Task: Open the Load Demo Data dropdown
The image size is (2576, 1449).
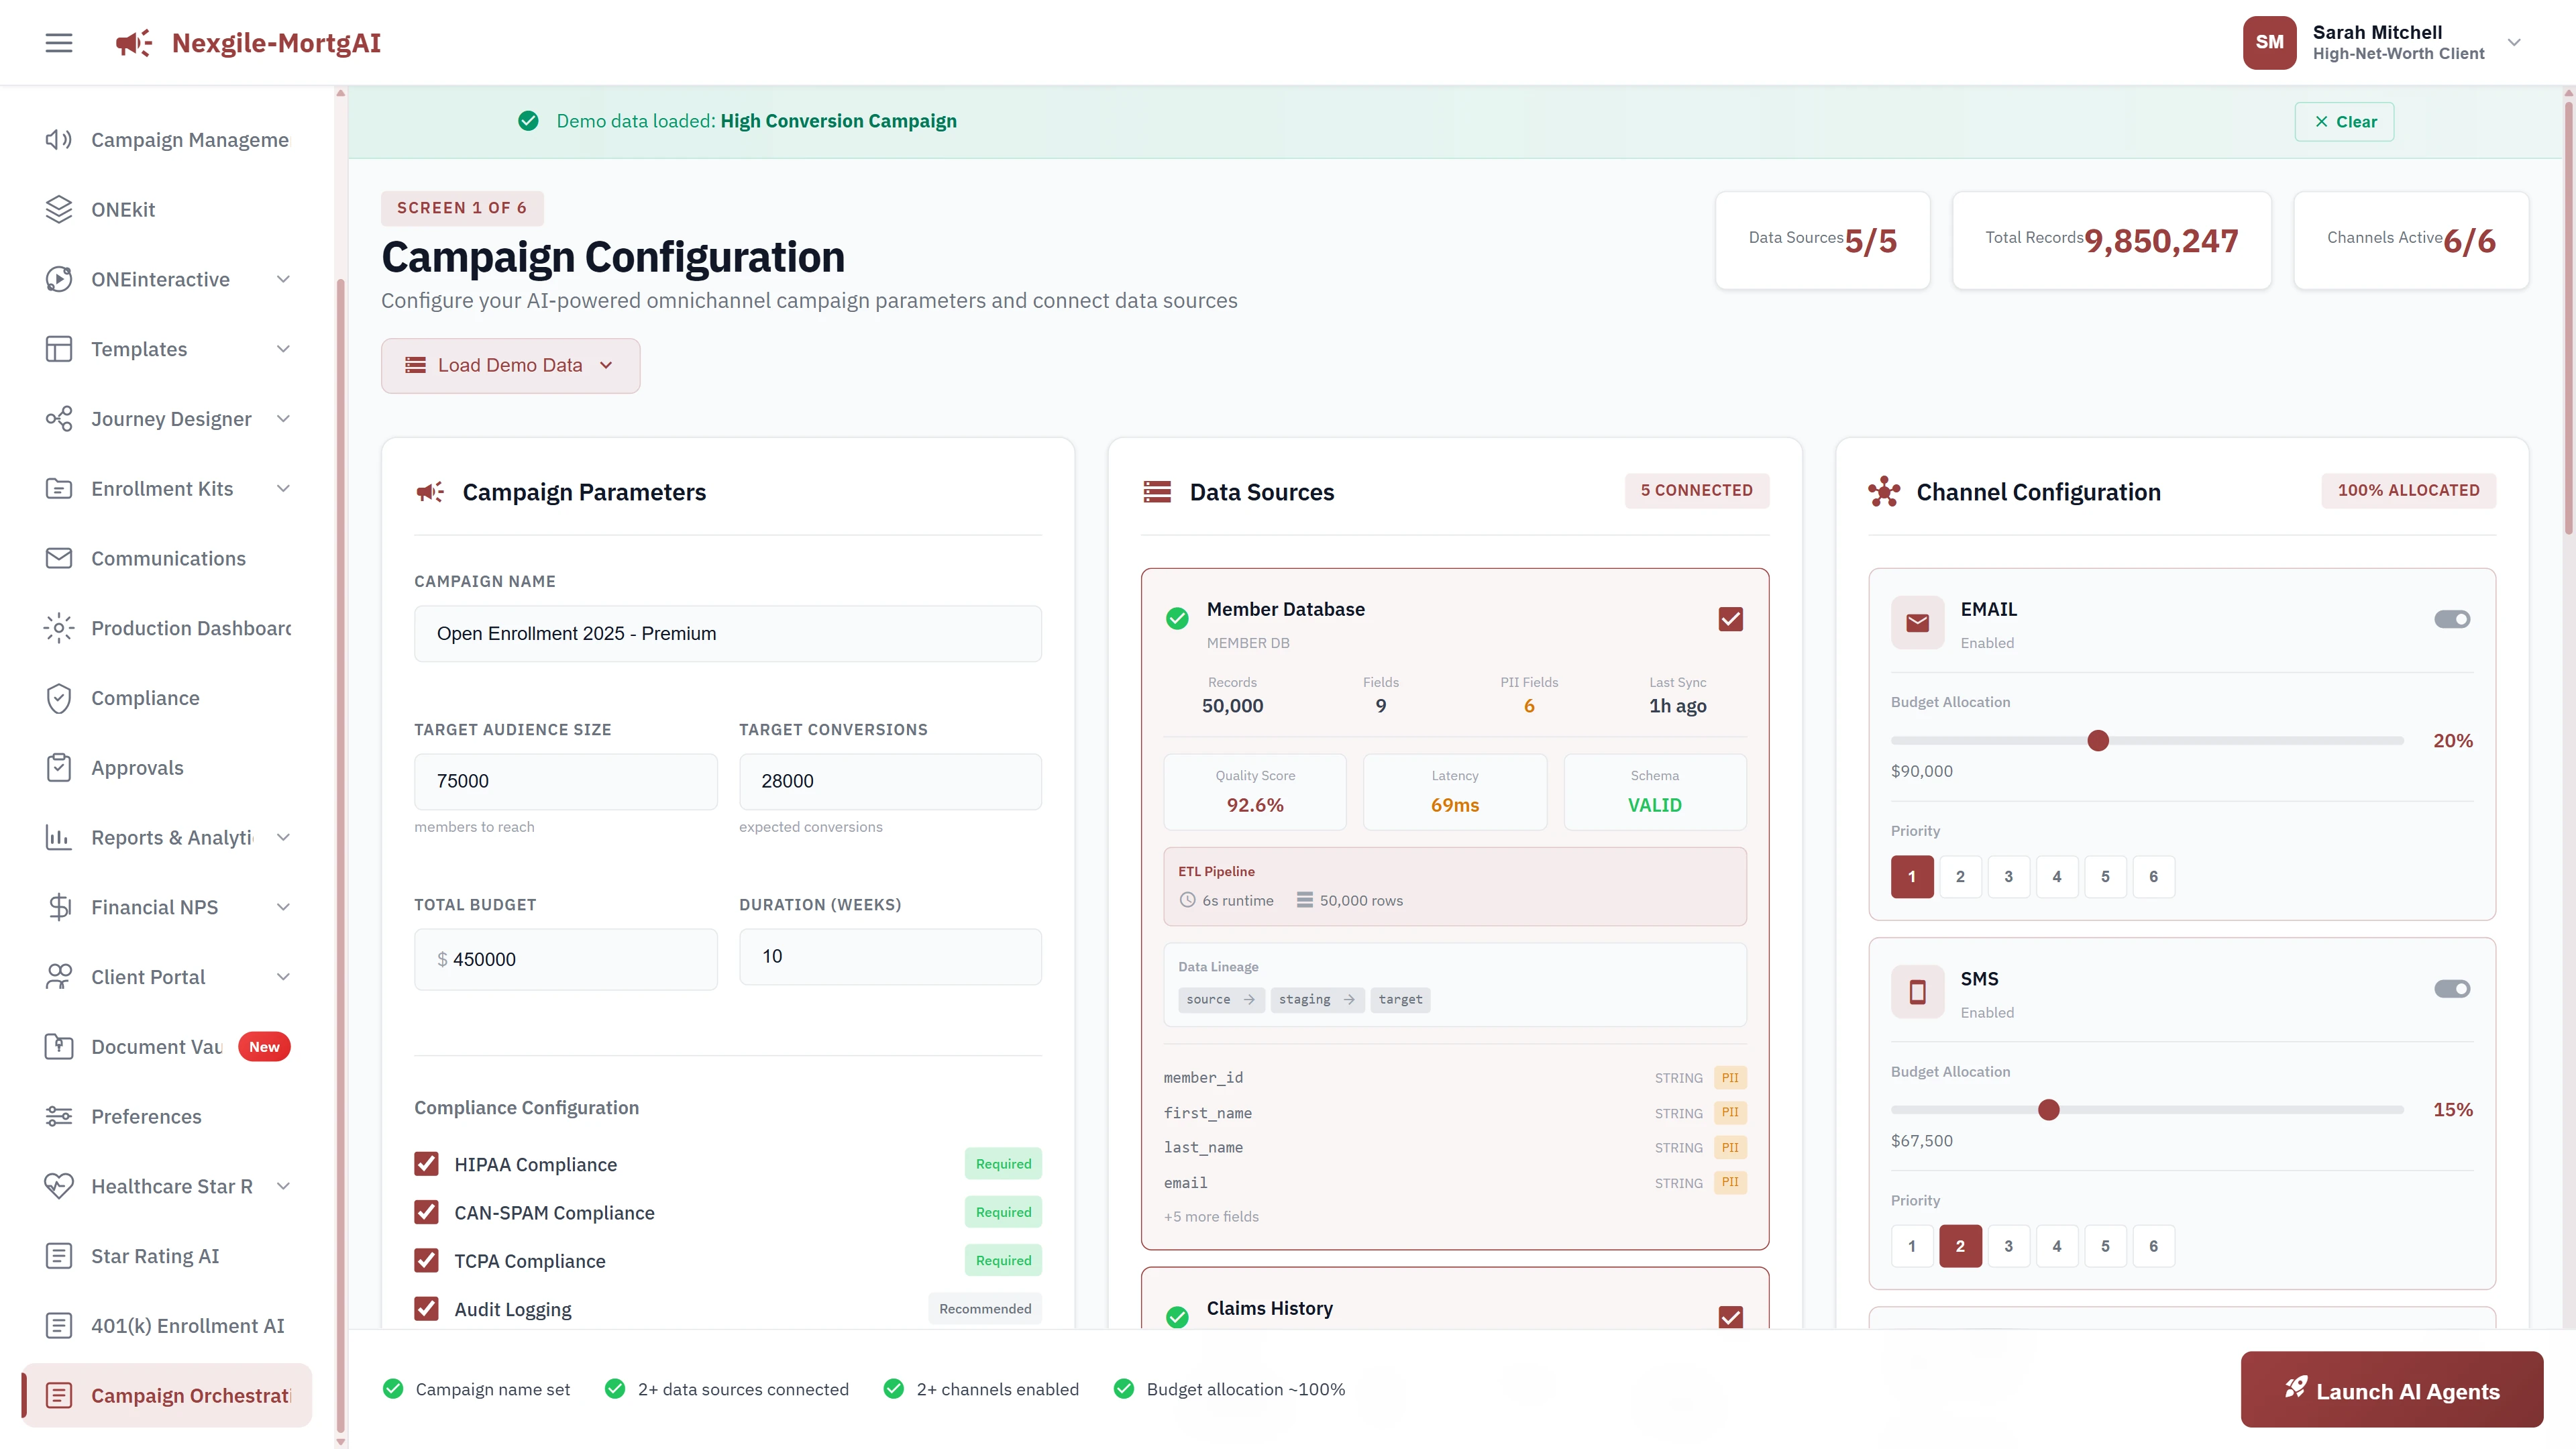Action: click(510, 365)
